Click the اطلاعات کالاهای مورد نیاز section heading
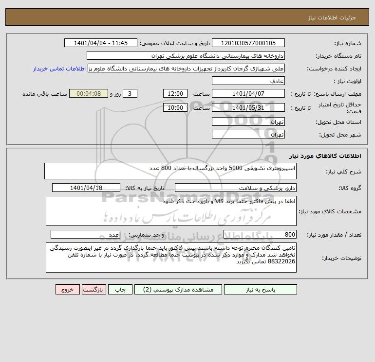 (x=325, y=156)
